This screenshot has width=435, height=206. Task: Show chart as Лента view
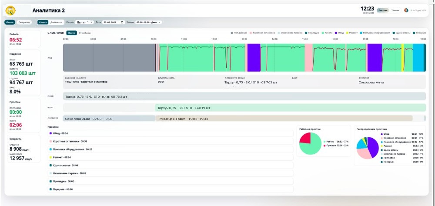[x=72, y=33]
